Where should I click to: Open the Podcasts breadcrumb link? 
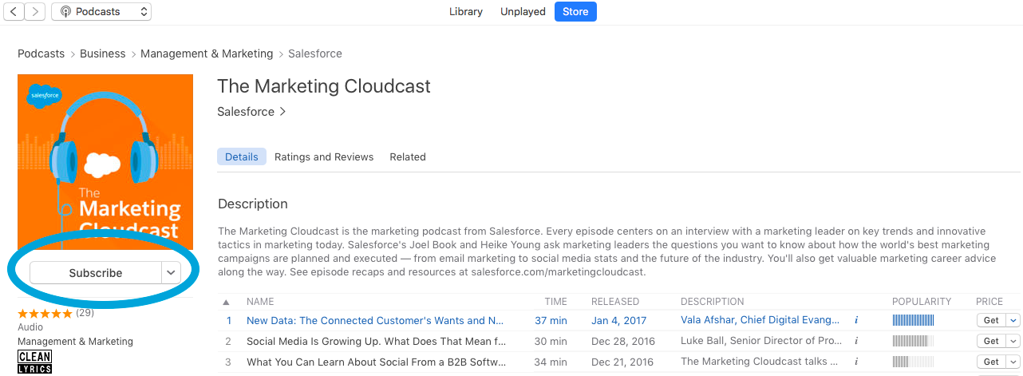coord(41,53)
